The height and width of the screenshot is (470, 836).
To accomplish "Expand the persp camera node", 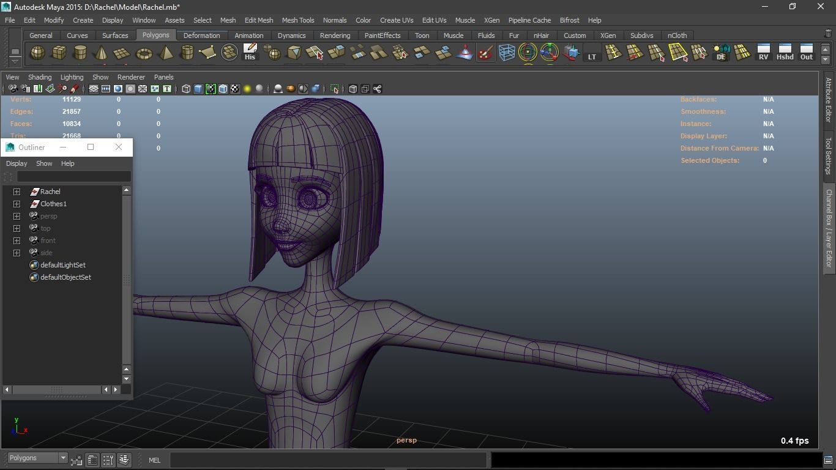I will pyautogui.click(x=17, y=216).
